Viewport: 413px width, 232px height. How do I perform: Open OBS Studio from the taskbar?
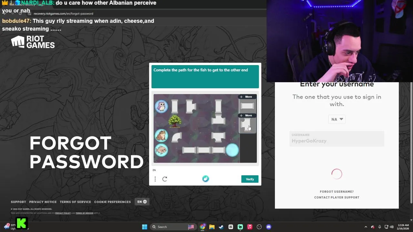(x=259, y=227)
